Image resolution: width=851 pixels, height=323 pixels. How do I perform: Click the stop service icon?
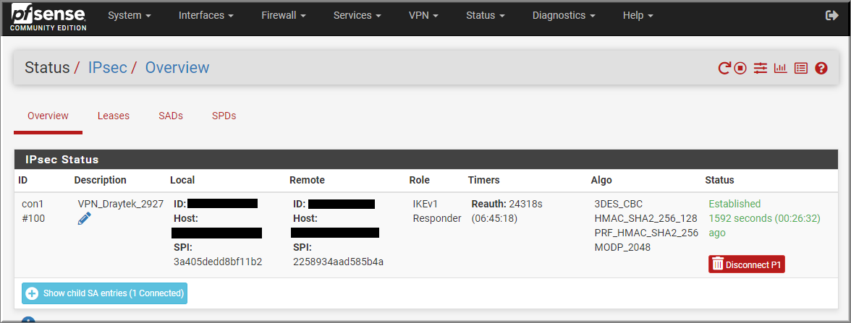pyautogui.click(x=740, y=68)
